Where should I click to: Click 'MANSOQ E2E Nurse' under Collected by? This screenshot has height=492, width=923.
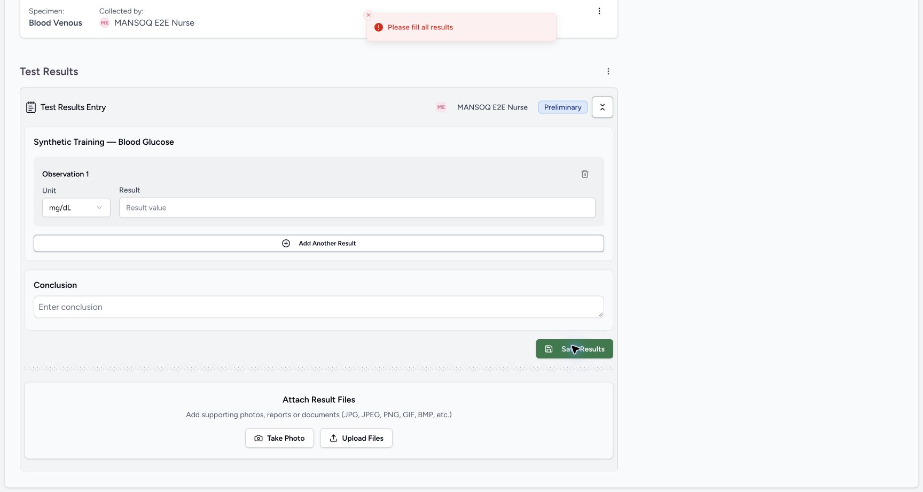(154, 23)
